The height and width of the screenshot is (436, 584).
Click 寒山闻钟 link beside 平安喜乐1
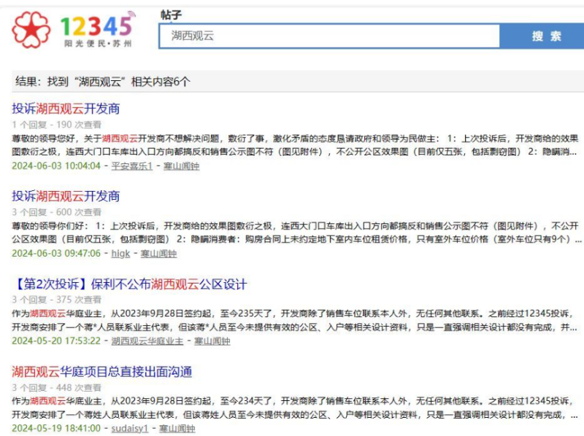pyautogui.click(x=181, y=166)
